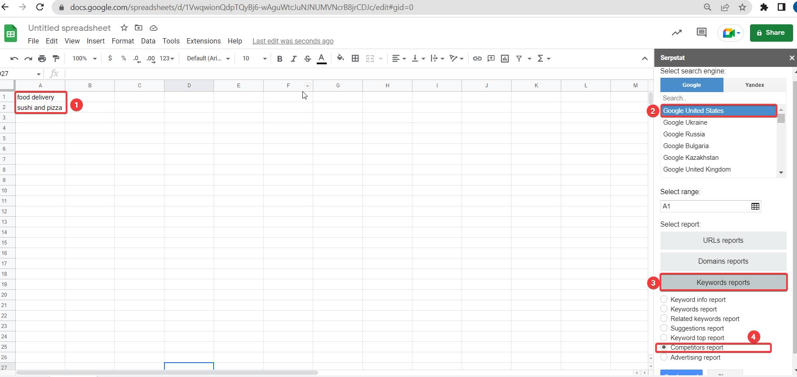
Task: Open the text wrapping dropdown
Action: click(x=437, y=58)
